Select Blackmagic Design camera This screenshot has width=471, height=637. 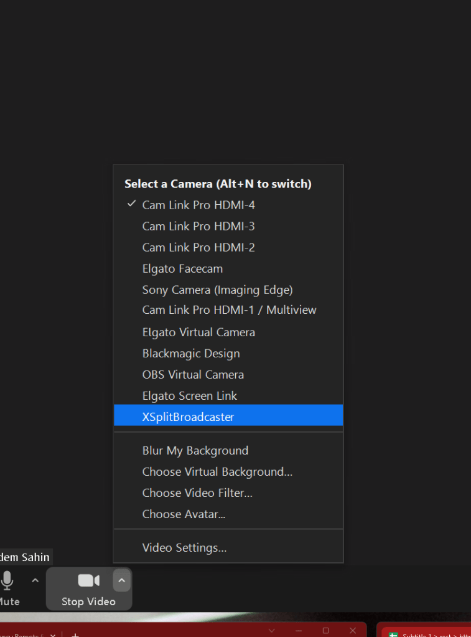tap(228, 353)
